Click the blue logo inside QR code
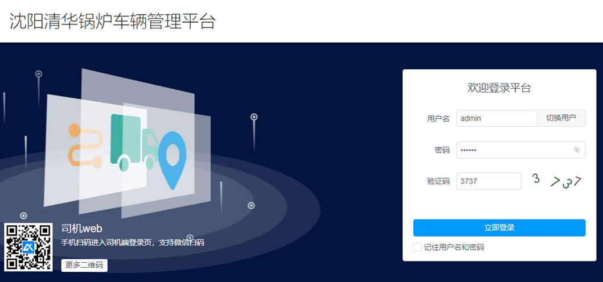The height and width of the screenshot is (282, 603). [29, 247]
